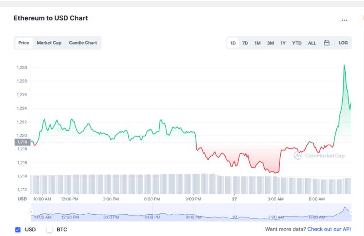
Task: Click the Ethereum to USD Chart heading
Action: [51, 18]
